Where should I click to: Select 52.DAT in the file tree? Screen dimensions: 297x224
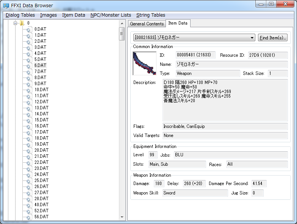click(41, 210)
